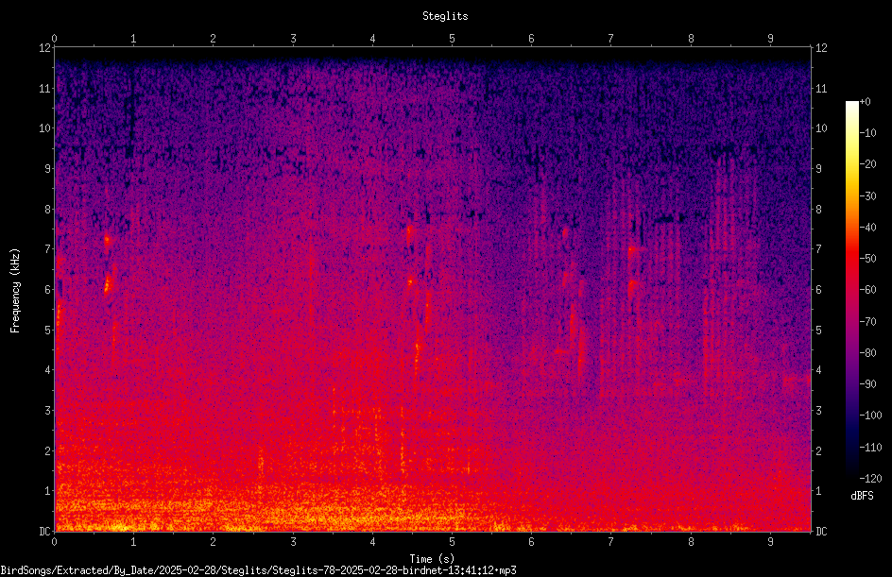Click the 3 kHz label on the right axis

[x=818, y=410]
